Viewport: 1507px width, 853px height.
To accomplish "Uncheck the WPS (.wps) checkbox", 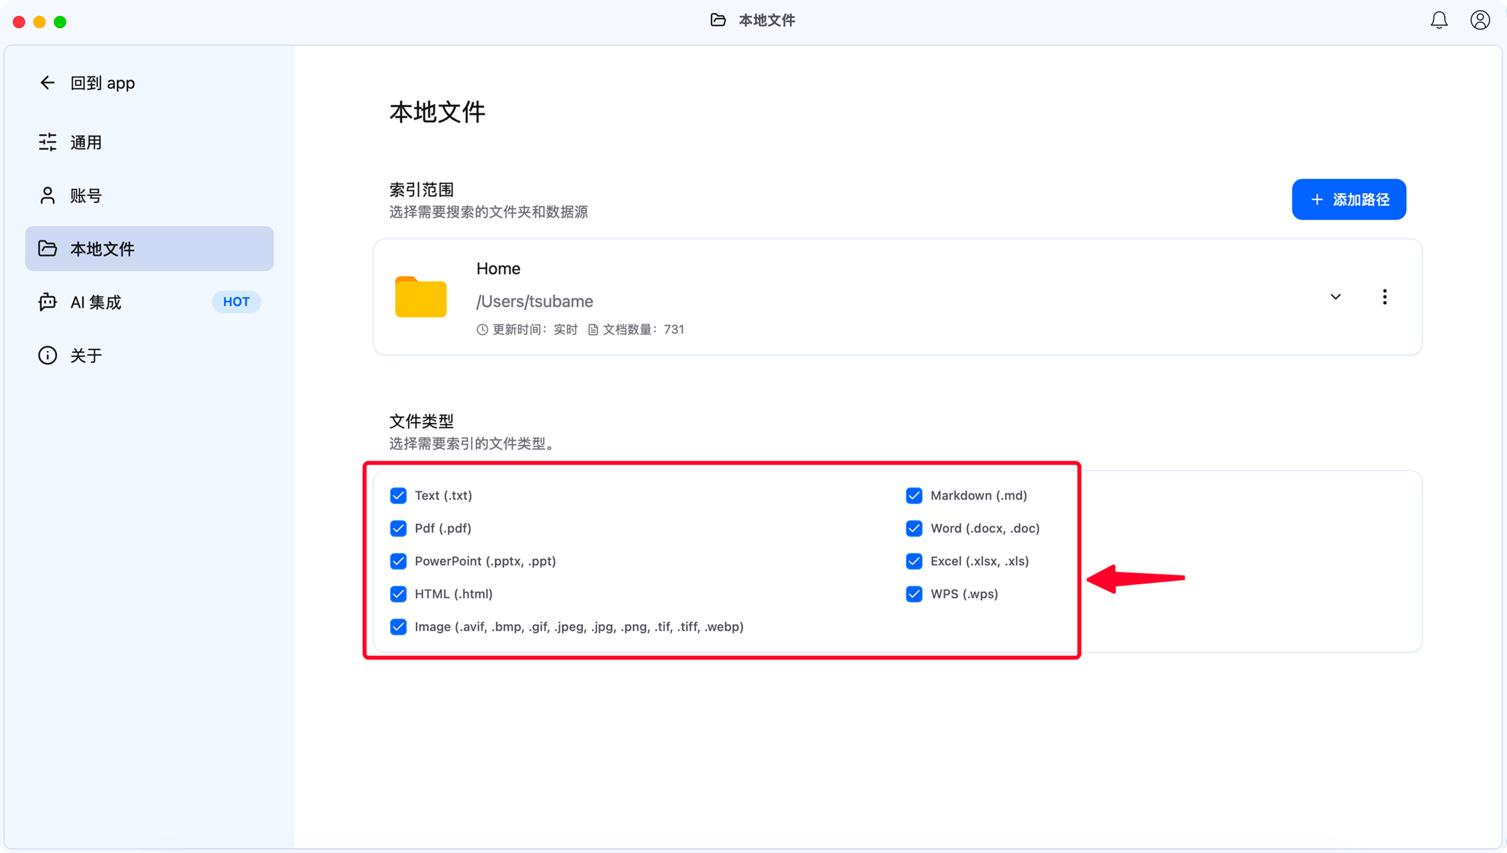I will tap(914, 594).
